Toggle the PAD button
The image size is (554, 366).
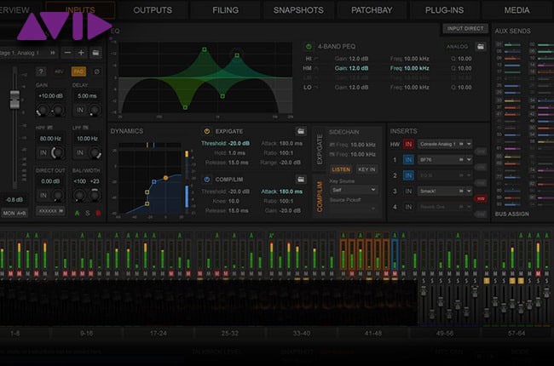(78, 71)
